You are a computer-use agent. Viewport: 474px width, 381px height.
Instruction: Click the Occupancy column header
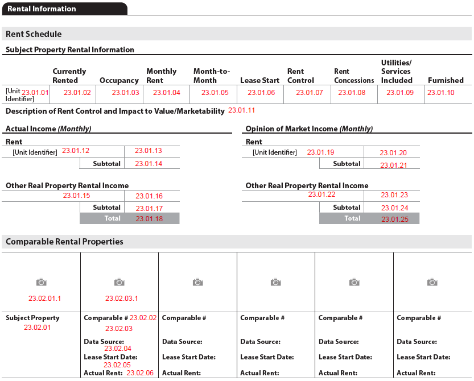pyautogui.click(x=119, y=80)
